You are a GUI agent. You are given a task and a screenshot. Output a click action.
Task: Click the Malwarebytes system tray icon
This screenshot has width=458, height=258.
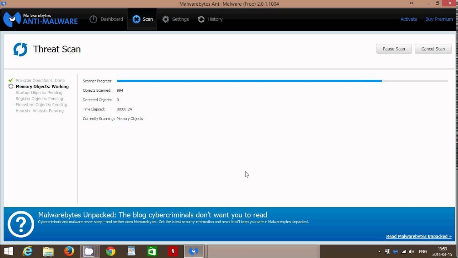point(395,251)
